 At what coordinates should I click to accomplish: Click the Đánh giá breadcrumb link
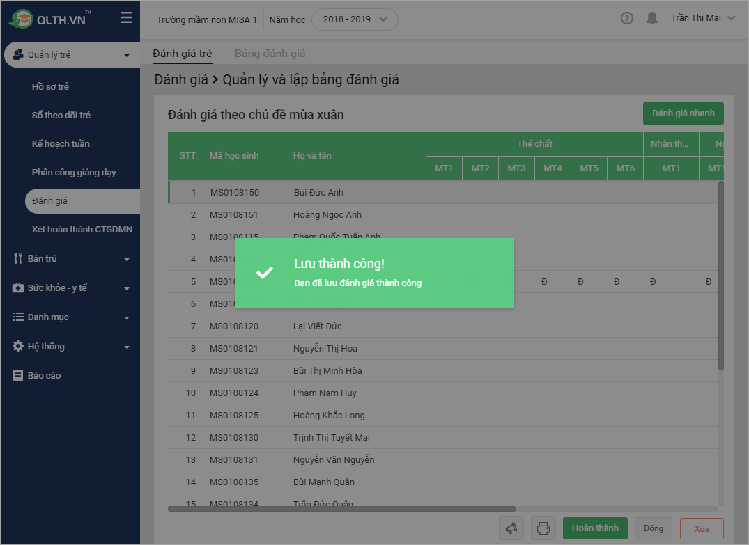click(x=181, y=79)
